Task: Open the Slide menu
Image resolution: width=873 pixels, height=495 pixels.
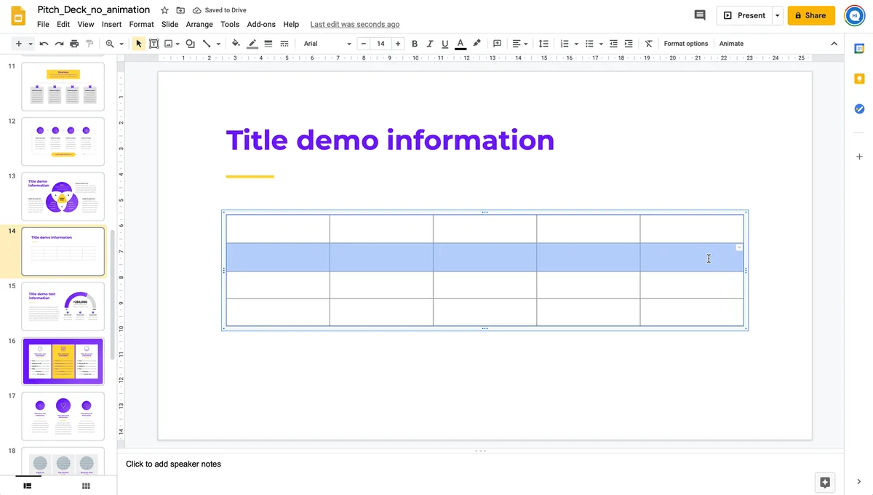Action: click(x=170, y=24)
